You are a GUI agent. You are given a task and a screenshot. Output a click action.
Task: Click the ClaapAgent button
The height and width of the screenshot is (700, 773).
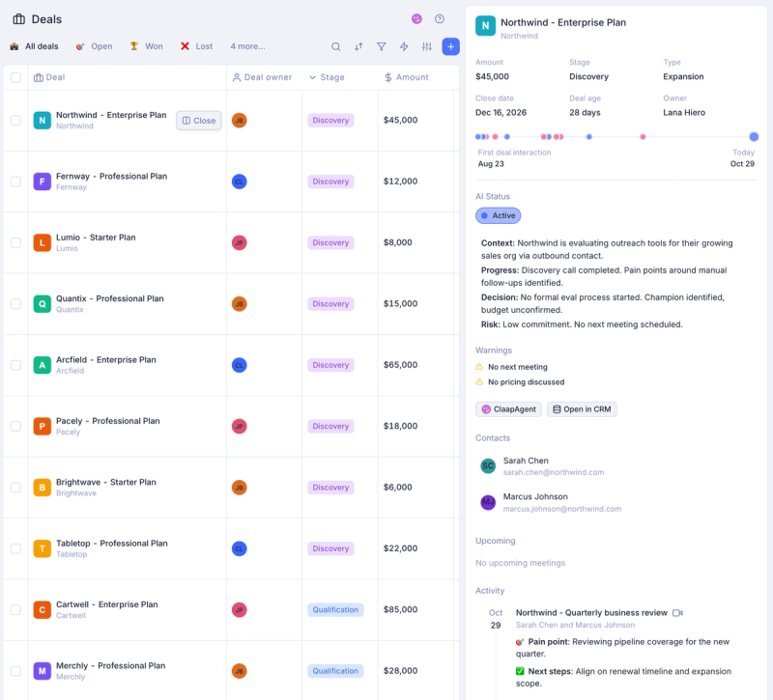tap(508, 409)
